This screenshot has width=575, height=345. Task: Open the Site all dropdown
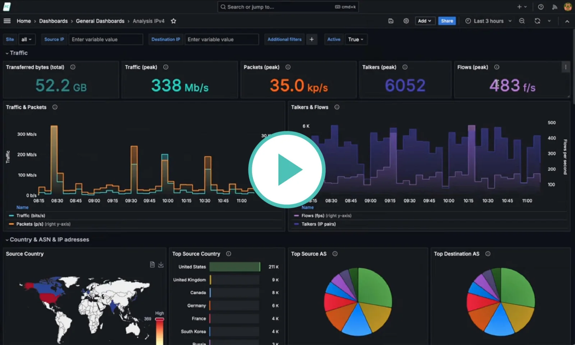pyautogui.click(x=27, y=39)
